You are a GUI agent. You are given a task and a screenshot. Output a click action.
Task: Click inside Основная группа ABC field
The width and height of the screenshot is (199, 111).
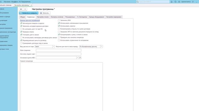click(56, 58)
